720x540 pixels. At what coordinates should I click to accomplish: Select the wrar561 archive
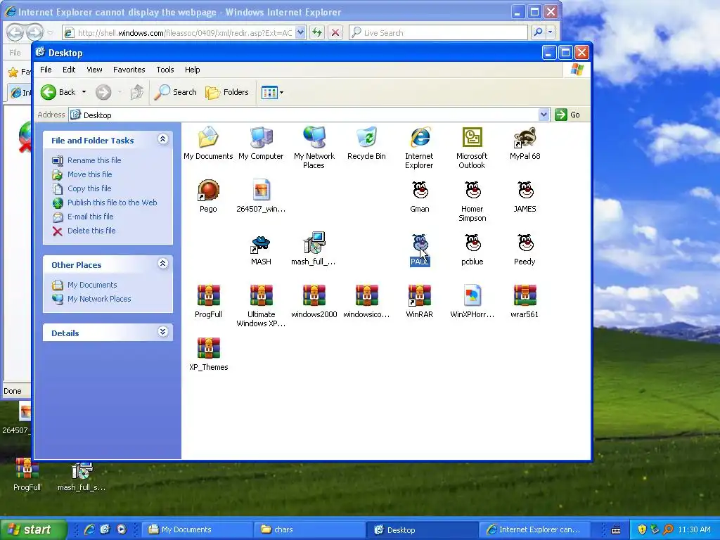525,296
